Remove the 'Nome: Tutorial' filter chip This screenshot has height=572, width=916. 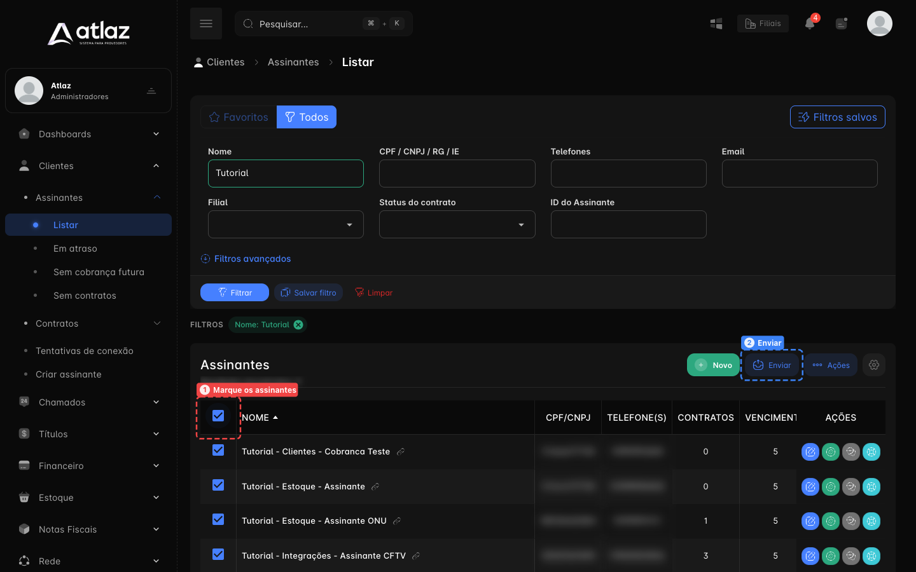pyautogui.click(x=298, y=325)
